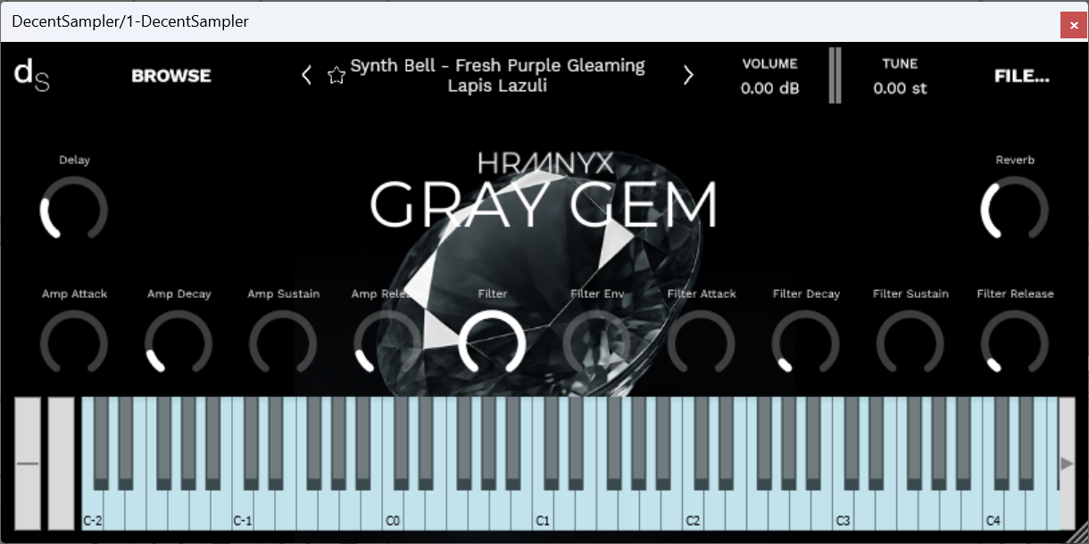This screenshot has height=544, width=1089.
Task: Mark the current preset as favorite
Action: point(337,75)
